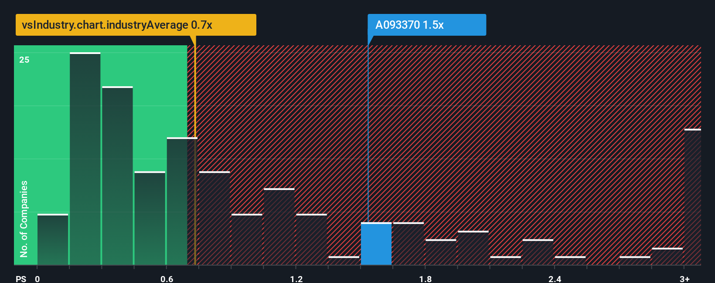
Task: Click the '1.2' x-axis label
Action: pyautogui.click(x=296, y=279)
